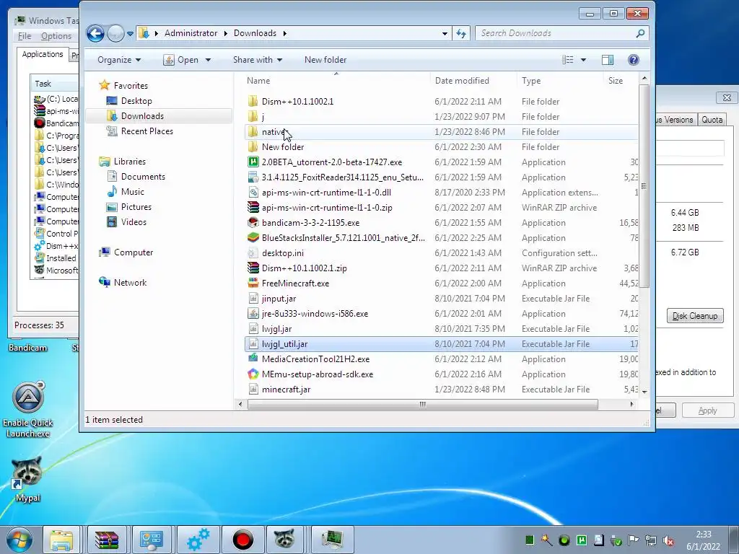Viewport: 739px width, 554px height.
Task: Click the volume icon in system tray
Action: click(x=668, y=540)
